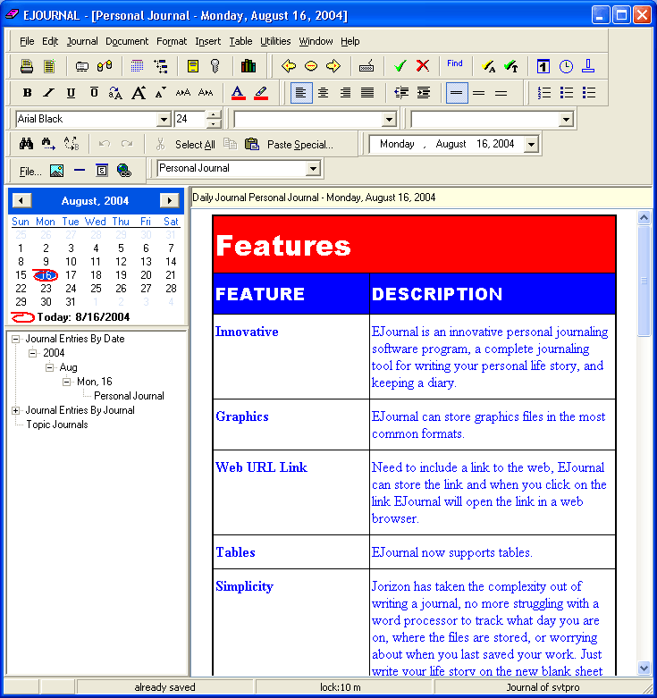
Task: Open the Utilities menu
Action: click(275, 41)
